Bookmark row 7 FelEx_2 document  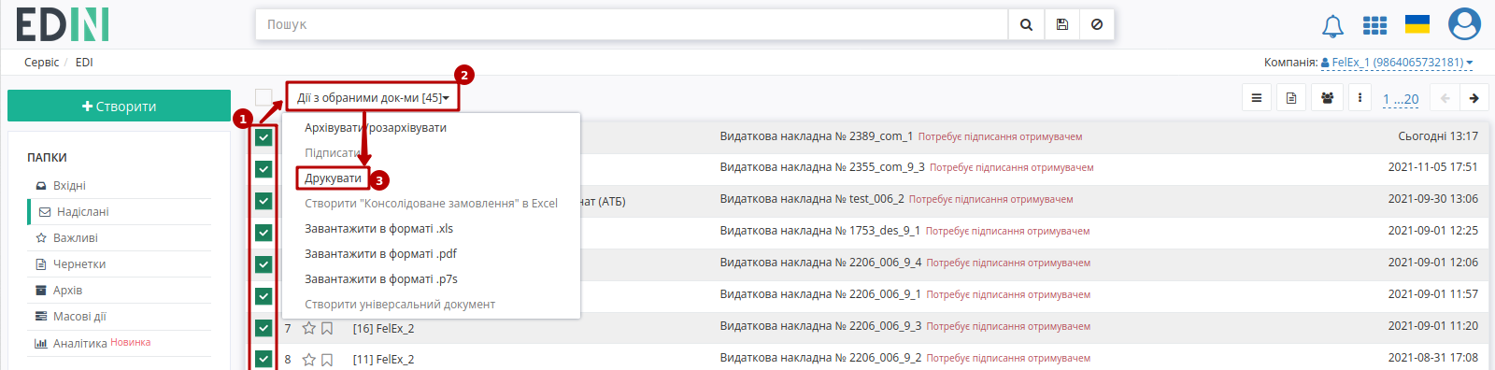click(327, 328)
